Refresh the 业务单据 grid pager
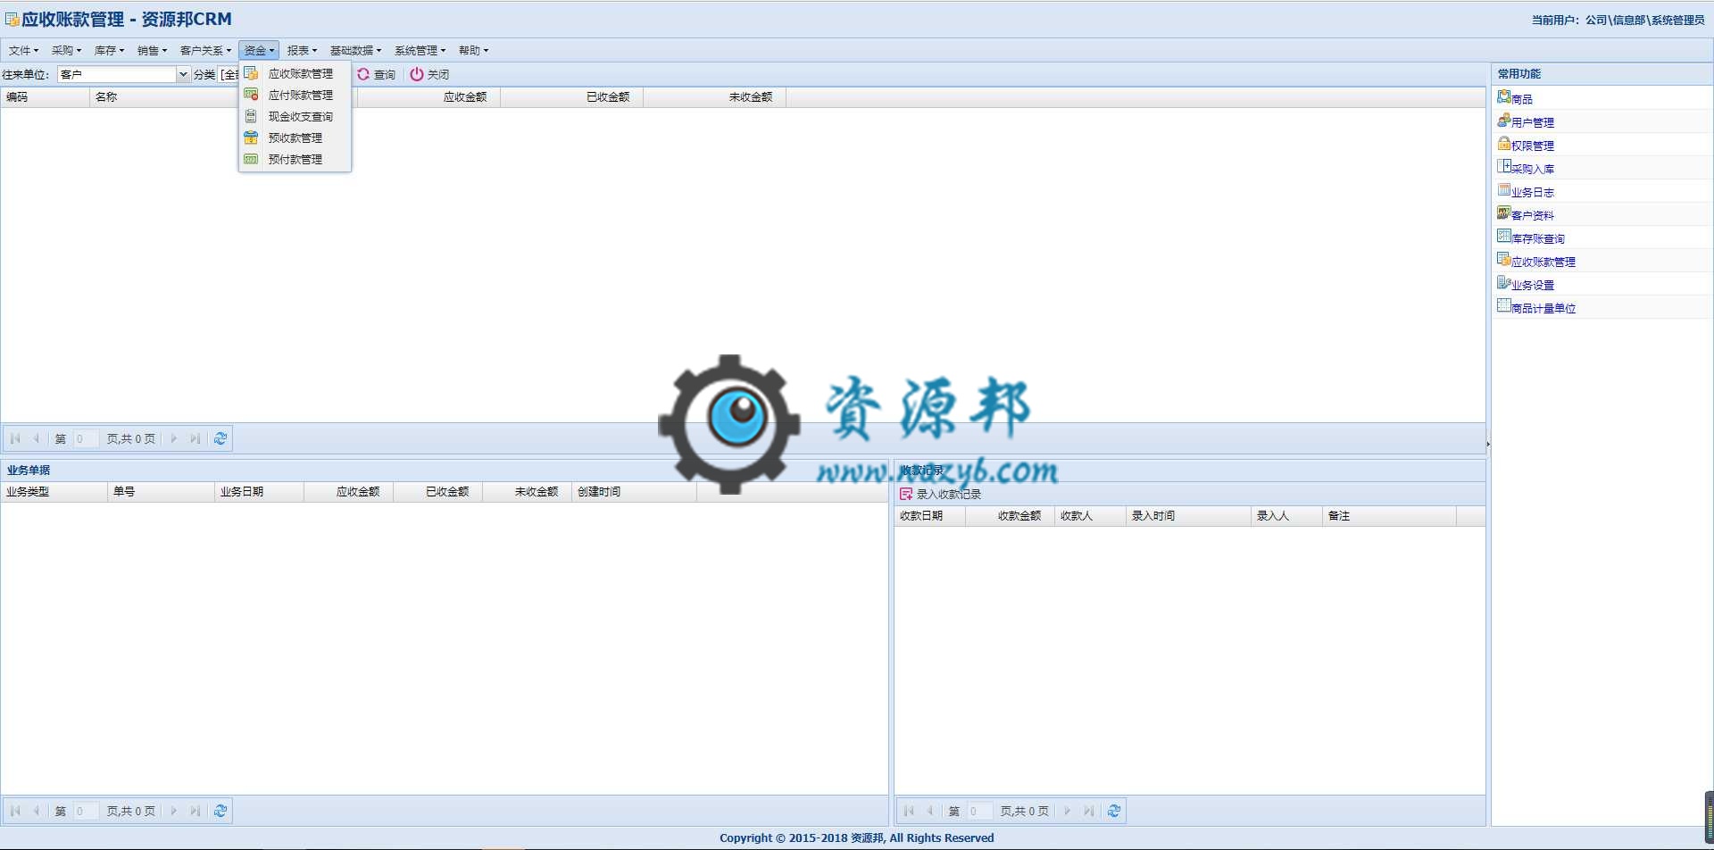 (220, 811)
